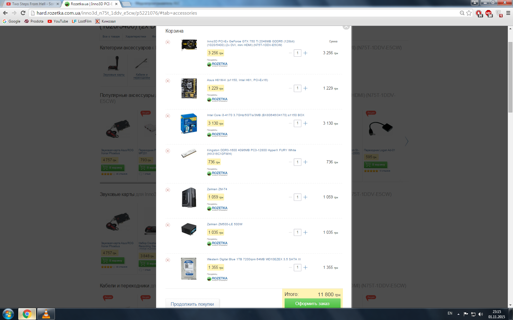Open Kingston DDR3-1600 HyperX FURY link
513x320 pixels.
click(251, 152)
